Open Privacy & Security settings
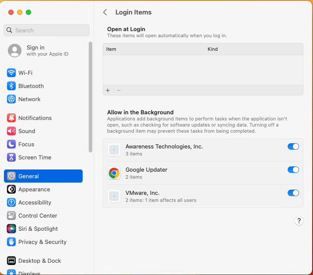 tap(43, 242)
